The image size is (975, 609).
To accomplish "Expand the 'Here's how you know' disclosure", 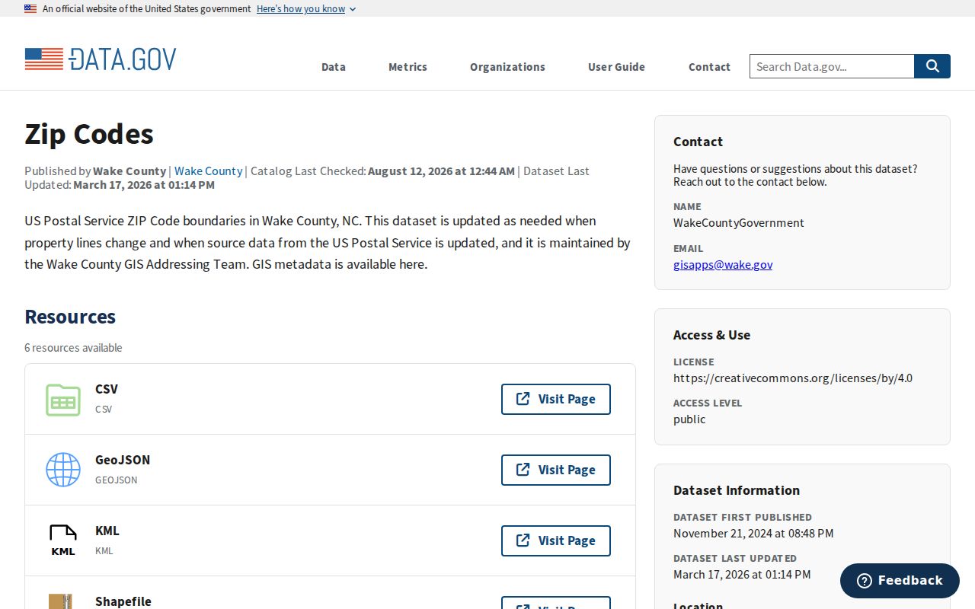I will [306, 9].
